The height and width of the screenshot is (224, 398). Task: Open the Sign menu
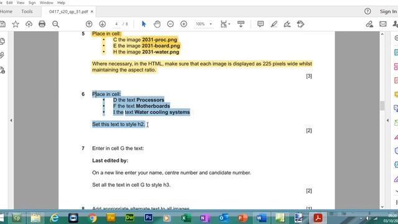coord(32,2)
